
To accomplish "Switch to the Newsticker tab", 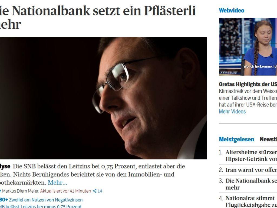I will pyautogui.click(x=268, y=139).
